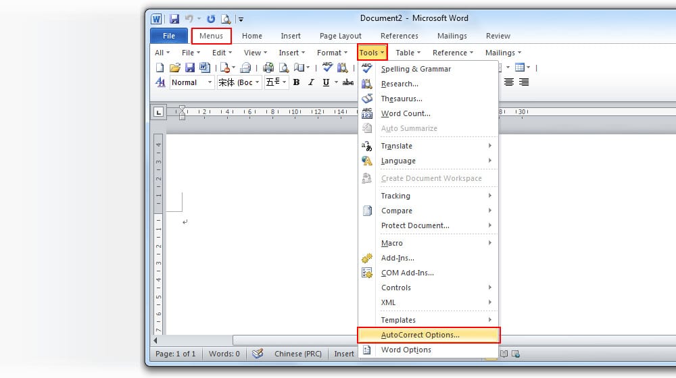Click the Open folder icon

(174, 67)
